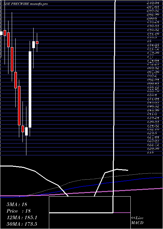Click the 129.8 price axis label
163x229 pixels.
pos(152,133)
